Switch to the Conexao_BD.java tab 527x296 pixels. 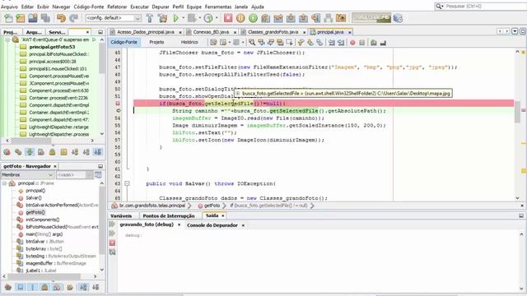pyautogui.click(x=211, y=32)
